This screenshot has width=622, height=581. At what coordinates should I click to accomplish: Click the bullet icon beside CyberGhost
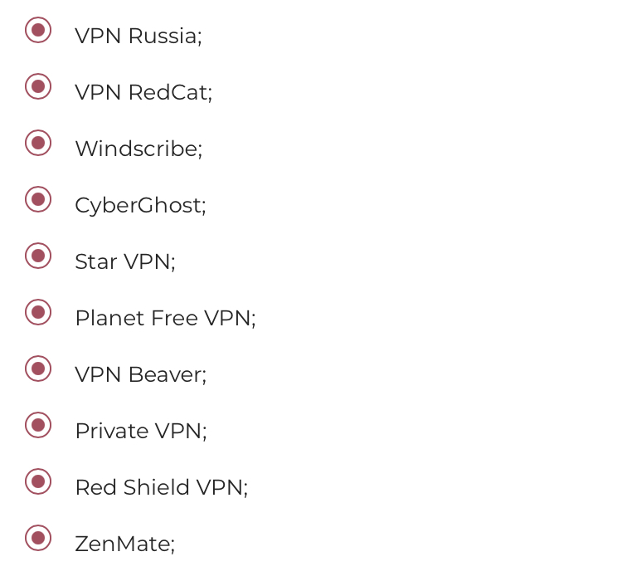(x=38, y=199)
